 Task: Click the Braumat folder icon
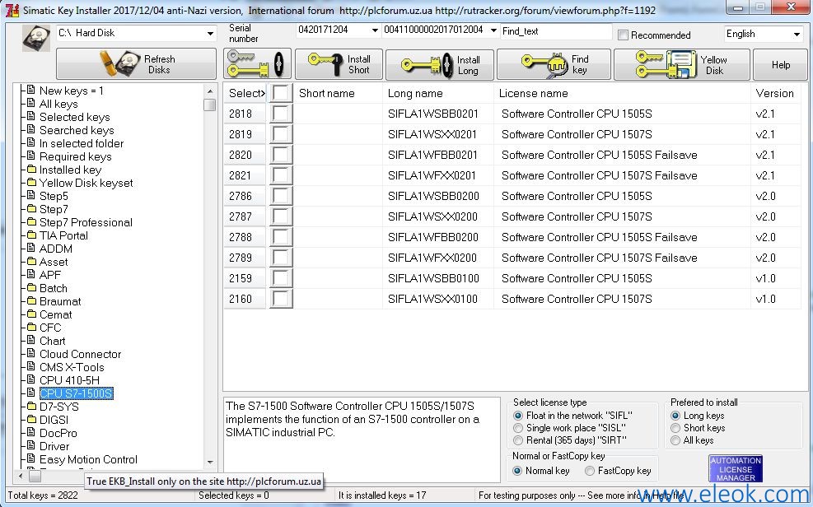coord(31,301)
